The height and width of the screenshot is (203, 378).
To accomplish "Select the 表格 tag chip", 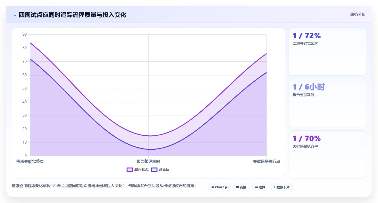I will (x=241, y=187).
